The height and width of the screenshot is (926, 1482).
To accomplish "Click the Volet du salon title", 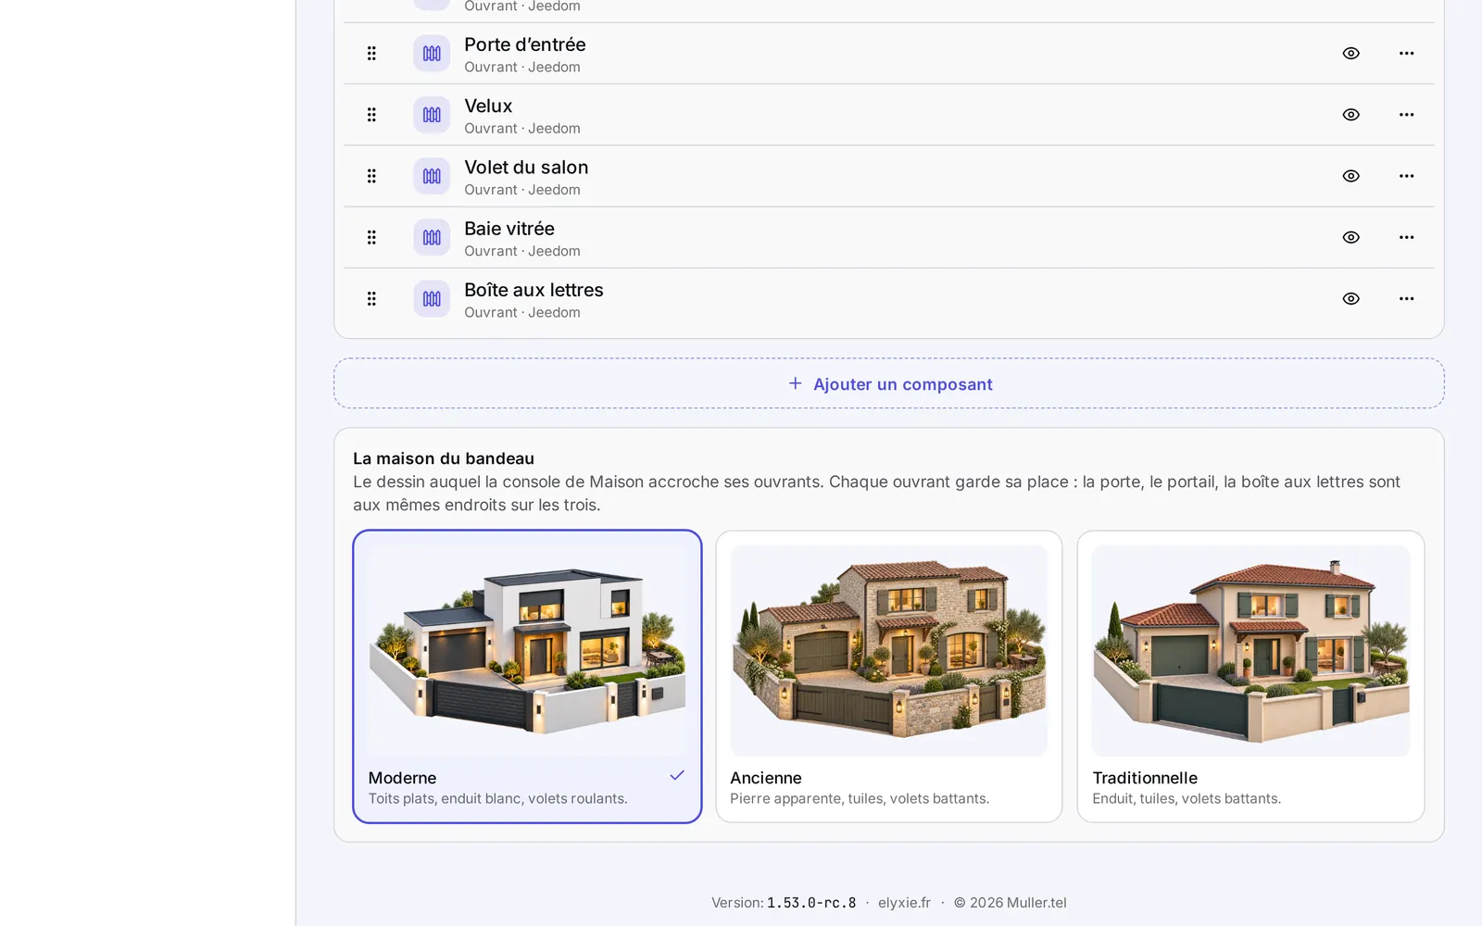I will pos(526,168).
